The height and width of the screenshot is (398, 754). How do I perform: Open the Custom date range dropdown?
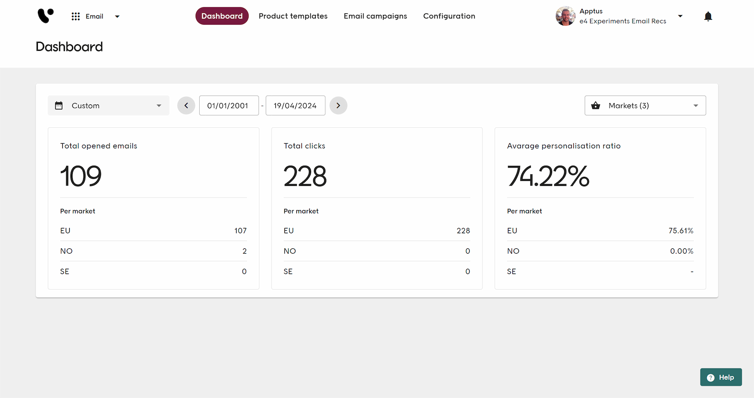pos(109,105)
